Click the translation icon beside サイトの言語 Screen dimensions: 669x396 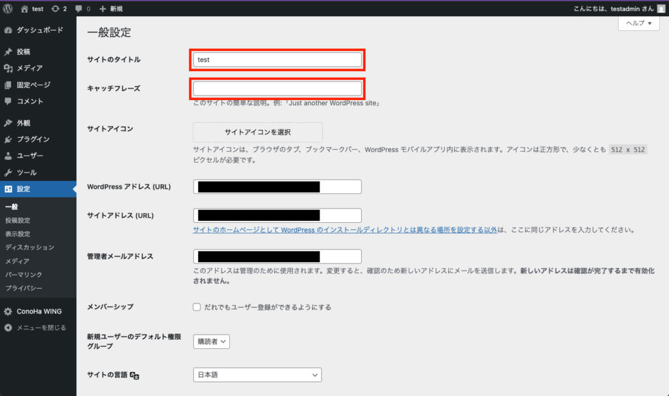tap(135, 375)
